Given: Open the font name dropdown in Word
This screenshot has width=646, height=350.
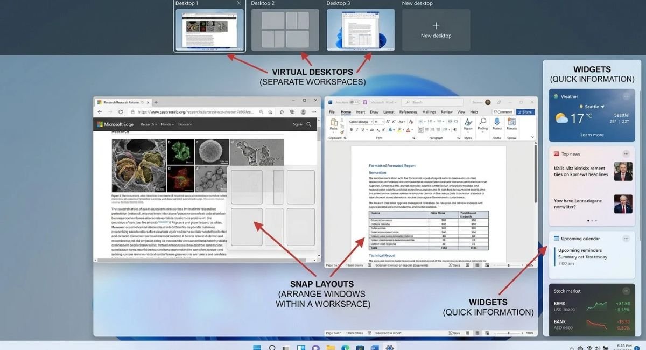Looking at the screenshot, I should pos(371,122).
